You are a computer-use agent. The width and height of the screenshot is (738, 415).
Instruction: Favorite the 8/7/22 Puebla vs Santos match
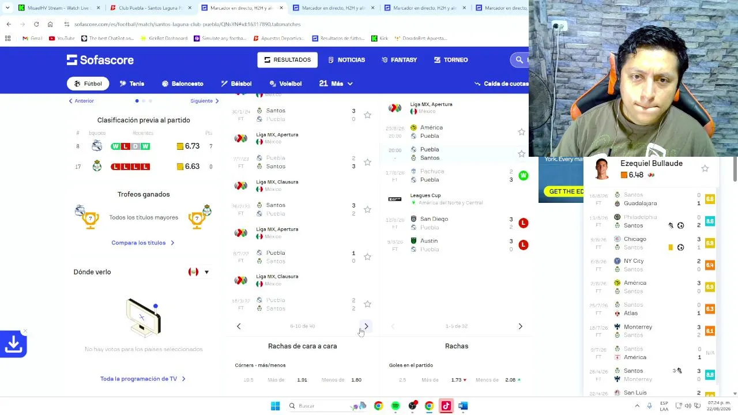point(367,256)
